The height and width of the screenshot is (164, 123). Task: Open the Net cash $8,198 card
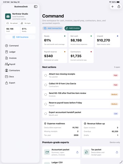[81, 40]
